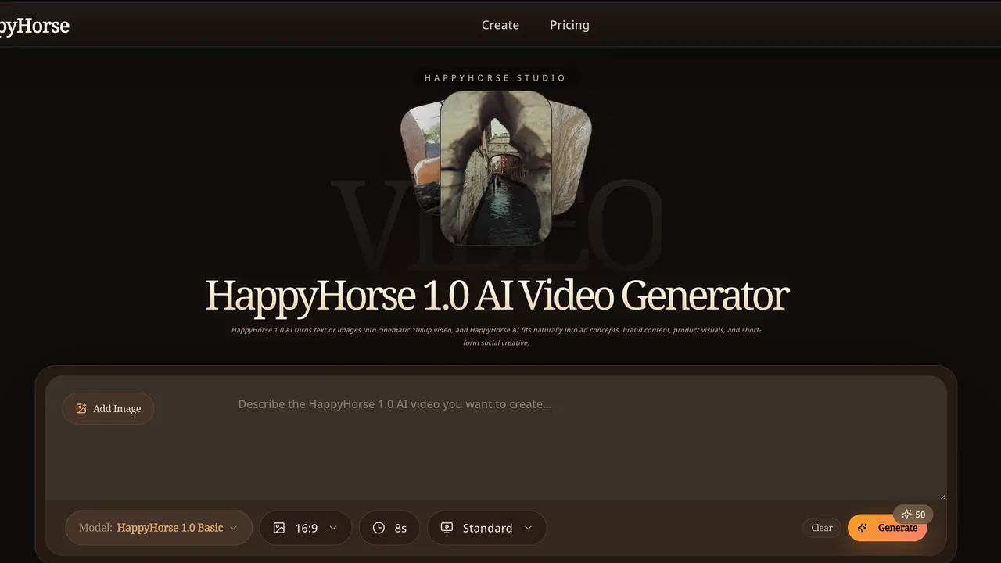Click the "HappyHorse 1.0 AI Video Generator" heading
This screenshot has height=563, width=1001.
(x=497, y=296)
